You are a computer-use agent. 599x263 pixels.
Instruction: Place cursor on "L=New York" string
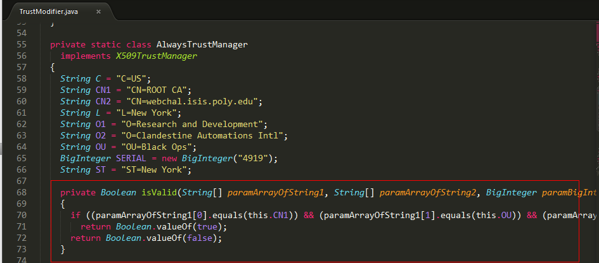[146, 113]
